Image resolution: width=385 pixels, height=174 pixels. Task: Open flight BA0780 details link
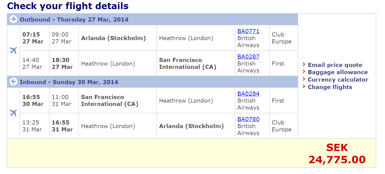248,119
